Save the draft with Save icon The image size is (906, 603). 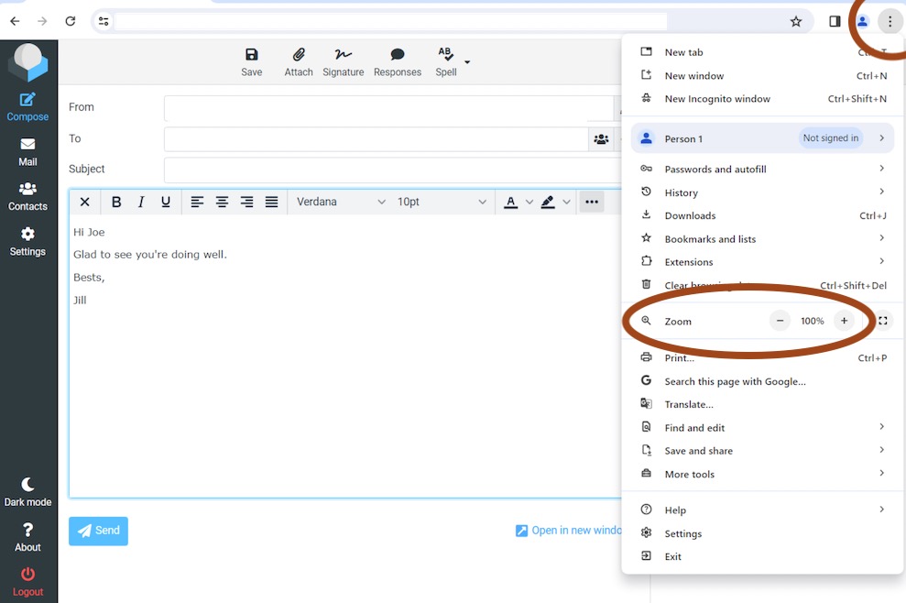tap(252, 61)
